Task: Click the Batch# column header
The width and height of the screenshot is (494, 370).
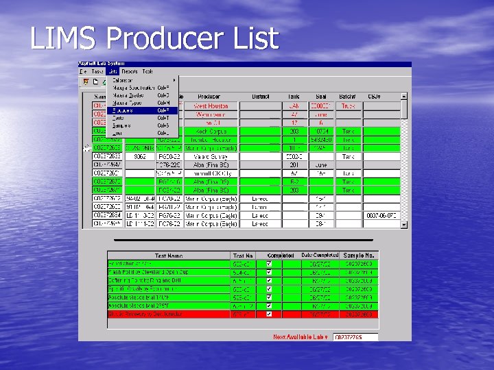Action: [x=348, y=97]
